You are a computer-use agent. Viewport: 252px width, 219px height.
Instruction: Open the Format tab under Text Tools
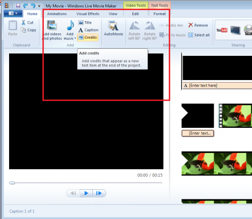point(160,14)
